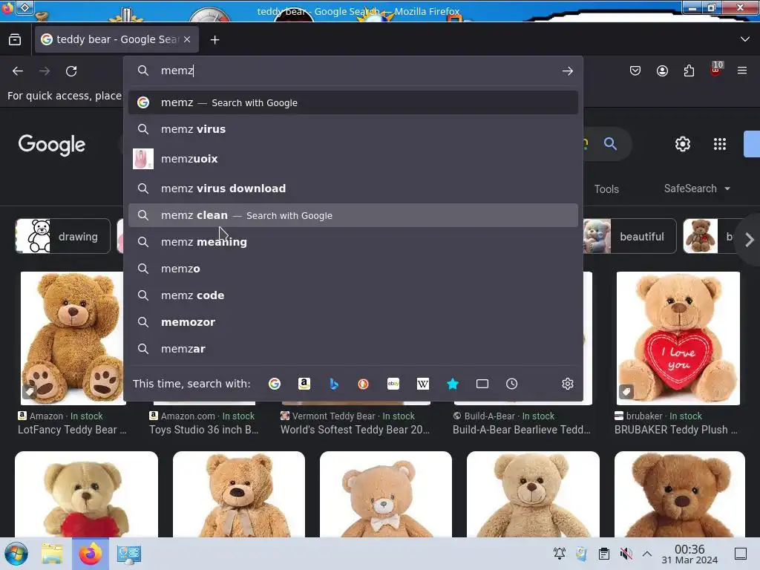This screenshot has height=570, width=760.
Task: Open Google quick settings gear
Action: pos(683,144)
